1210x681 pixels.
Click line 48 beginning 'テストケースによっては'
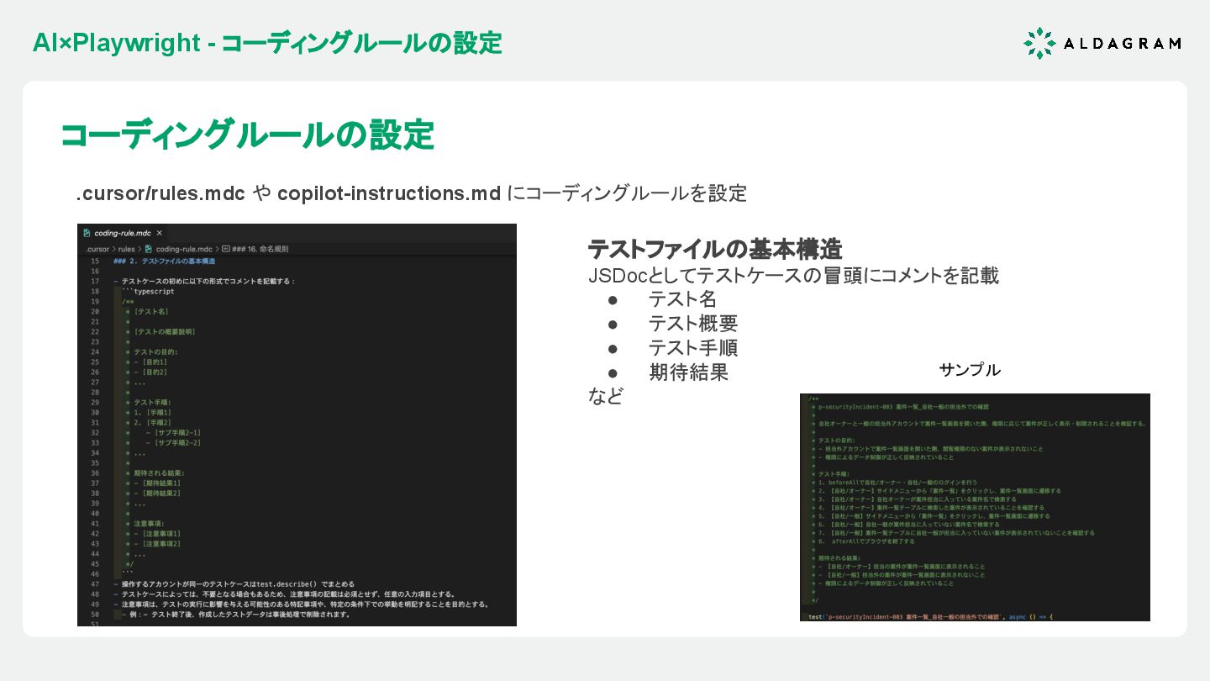[284, 594]
